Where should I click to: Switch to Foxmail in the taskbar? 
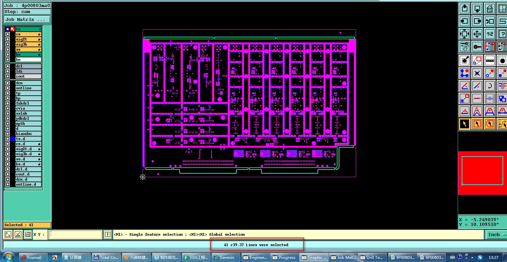point(33,257)
